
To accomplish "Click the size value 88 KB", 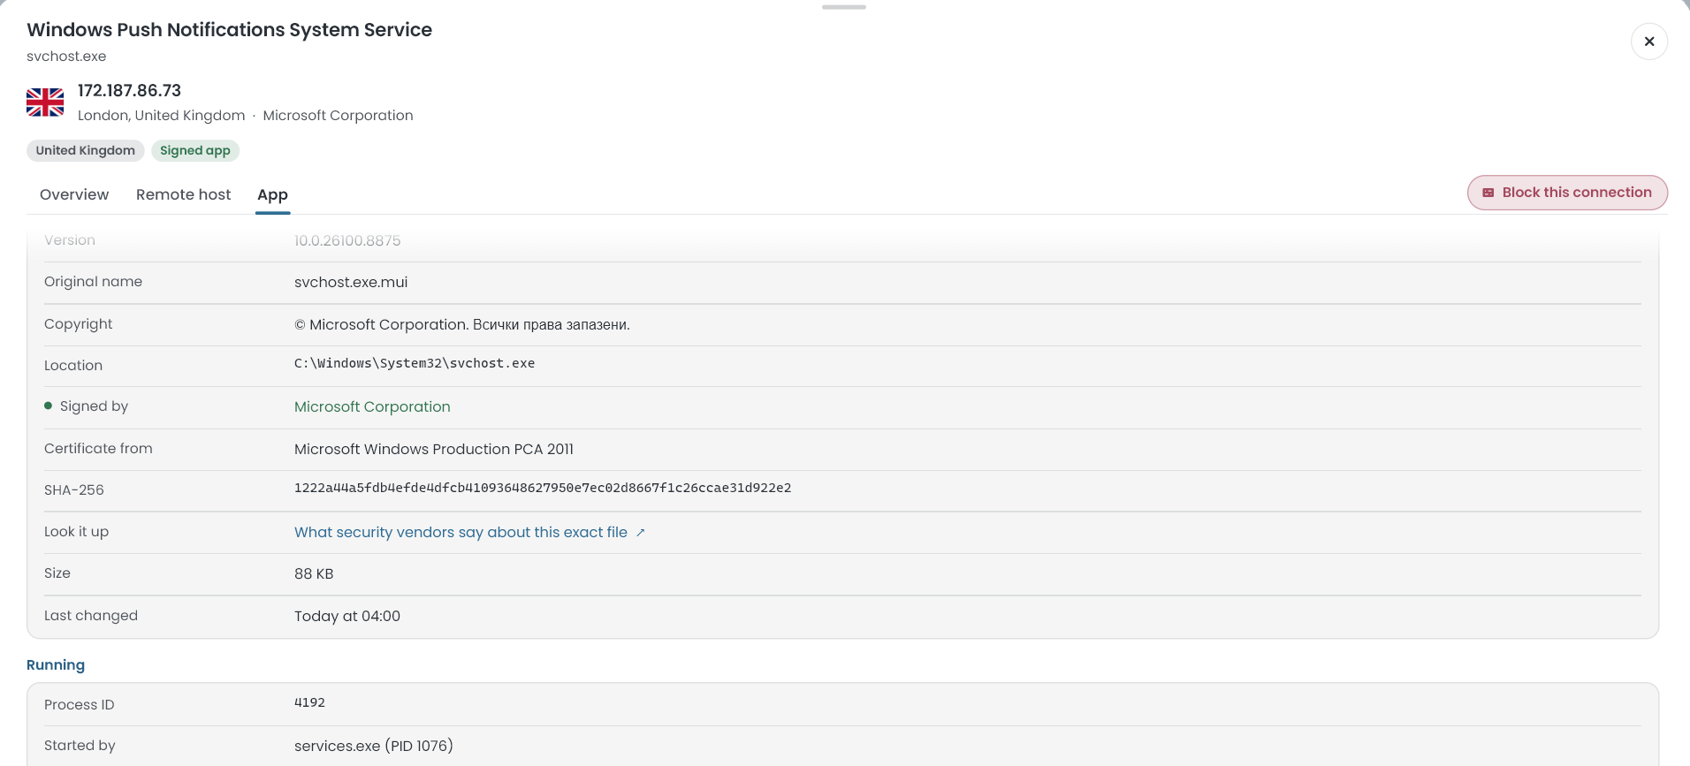I will click(x=314, y=573).
